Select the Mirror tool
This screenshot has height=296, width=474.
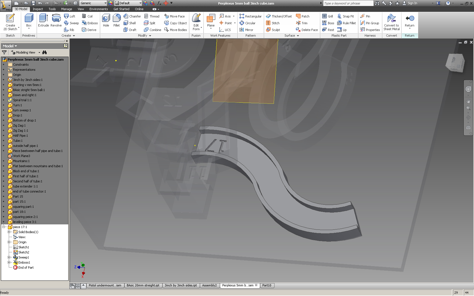(x=246, y=30)
